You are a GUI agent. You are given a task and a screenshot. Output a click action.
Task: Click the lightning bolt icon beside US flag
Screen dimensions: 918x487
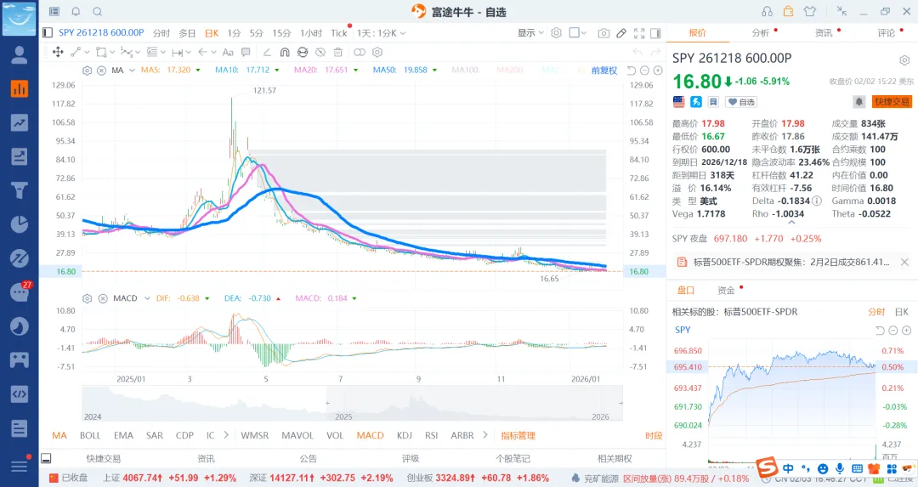click(x=696, y=102)
